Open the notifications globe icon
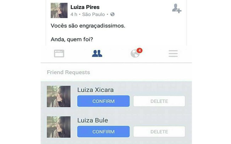Image resolution: width=231 pixels, height=144 pixels. click(135, 54)
